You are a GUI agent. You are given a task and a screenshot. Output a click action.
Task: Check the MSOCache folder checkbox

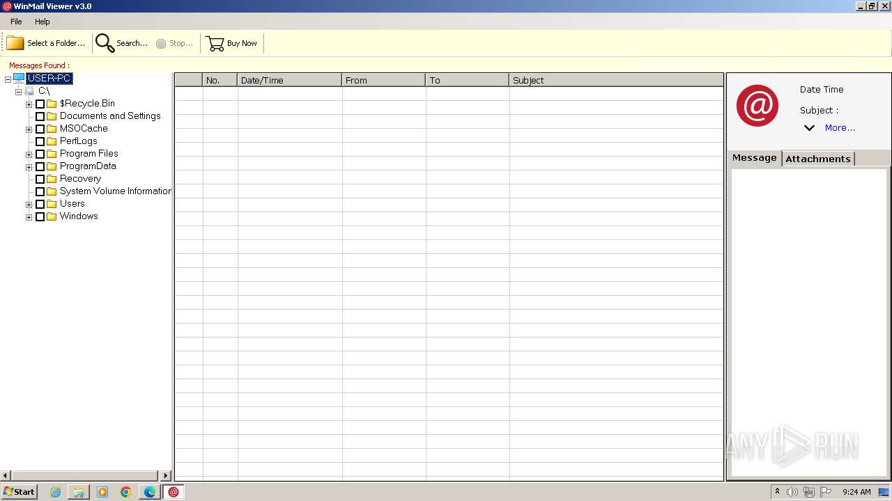[40, 129]
